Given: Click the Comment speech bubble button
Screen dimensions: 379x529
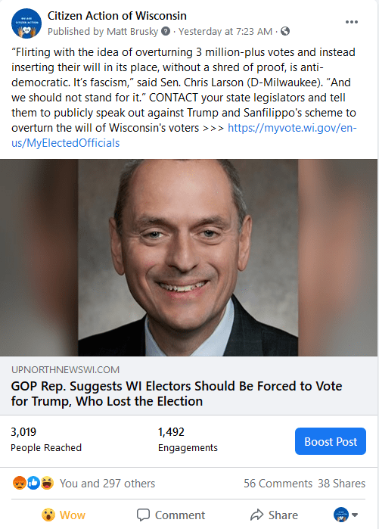Looking at the screenshot, I should point(171,515).
